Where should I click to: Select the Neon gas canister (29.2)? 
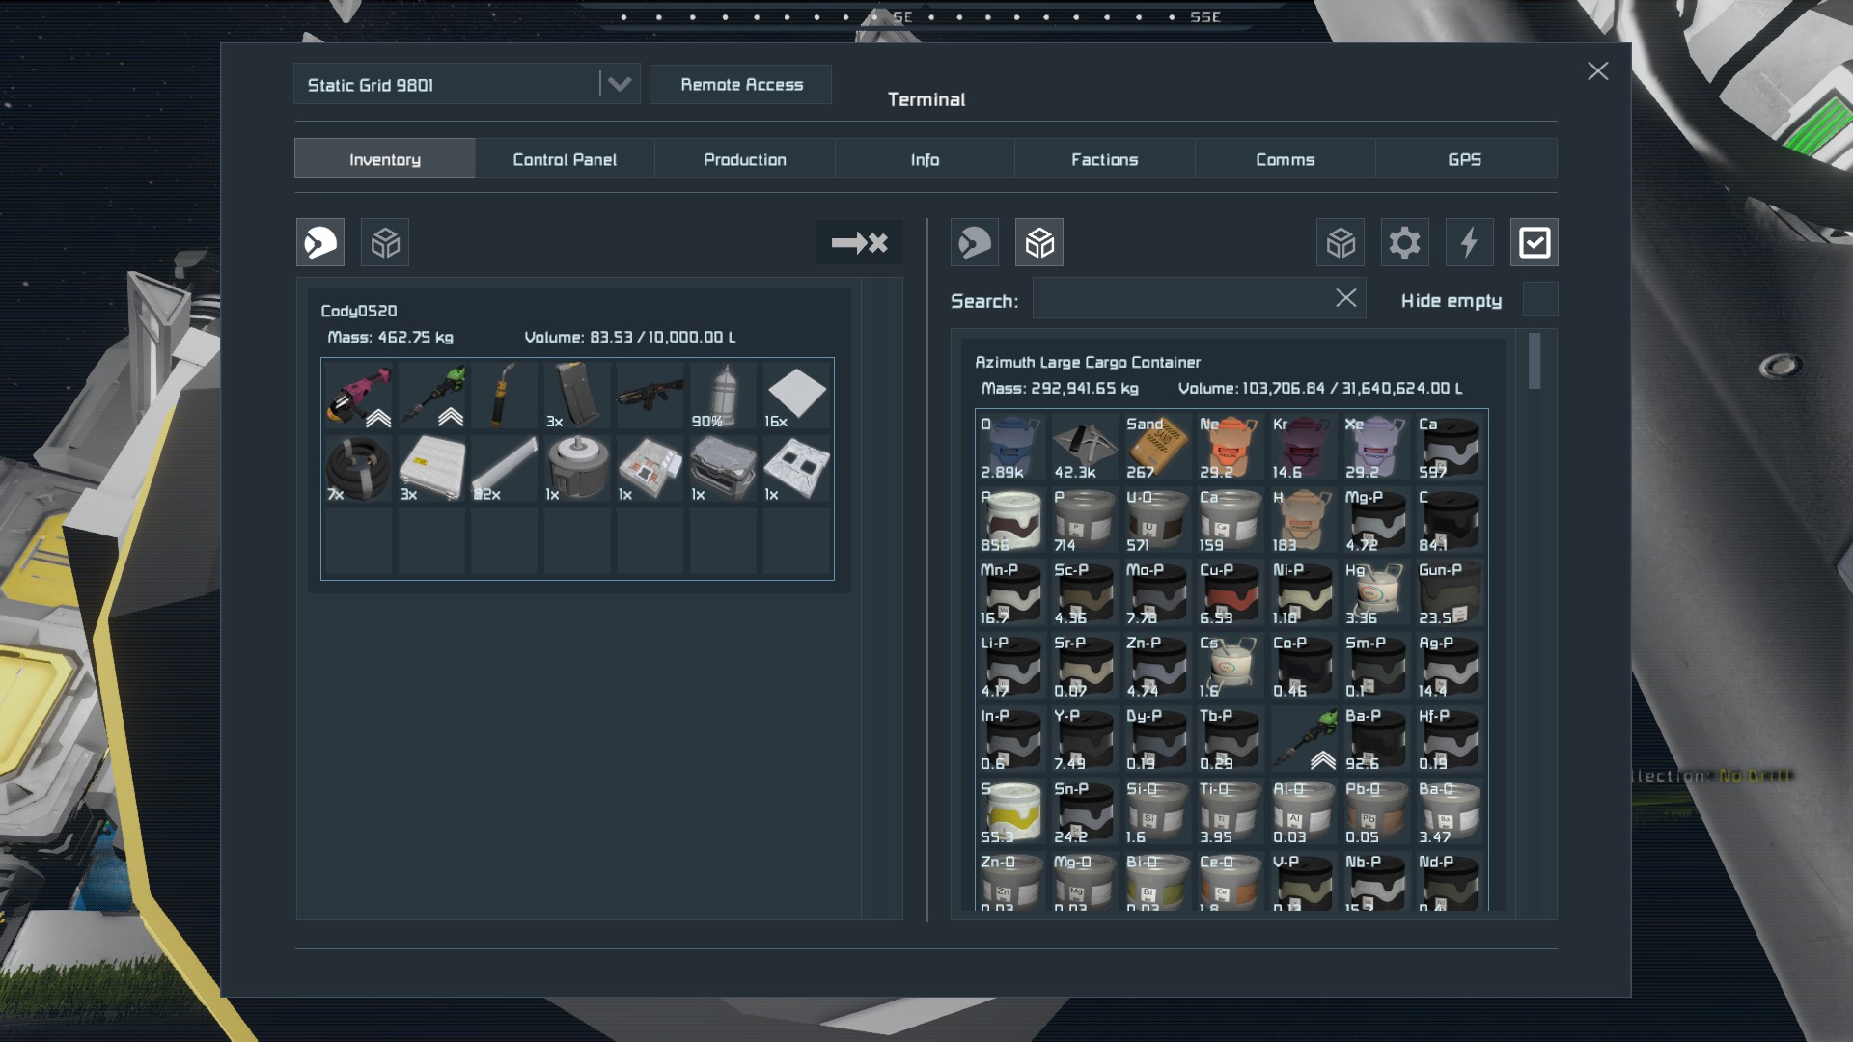(1231, 447)
